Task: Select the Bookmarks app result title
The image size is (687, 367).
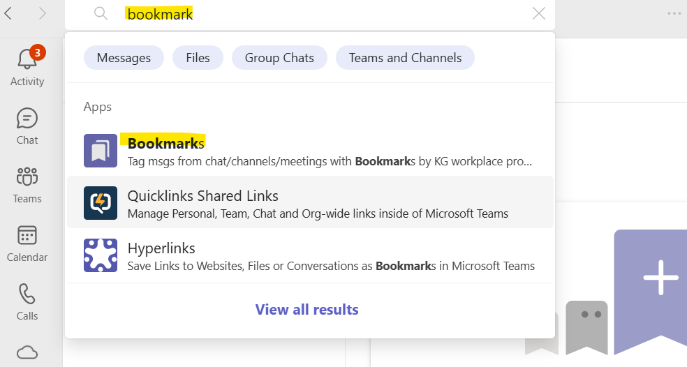Action: click(x=166, y=143)
